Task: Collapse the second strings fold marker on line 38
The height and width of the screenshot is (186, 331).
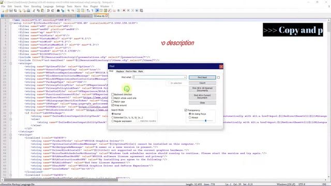Action: click(x=11, y=134)
